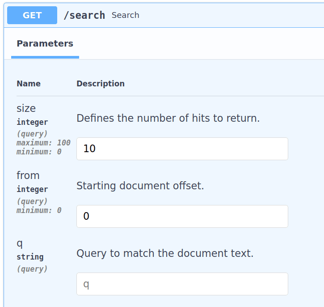Screen dimensions: 324x307
Task: Click the Search summary text in header
Action: pyautogui.click(x=125, y=15)
